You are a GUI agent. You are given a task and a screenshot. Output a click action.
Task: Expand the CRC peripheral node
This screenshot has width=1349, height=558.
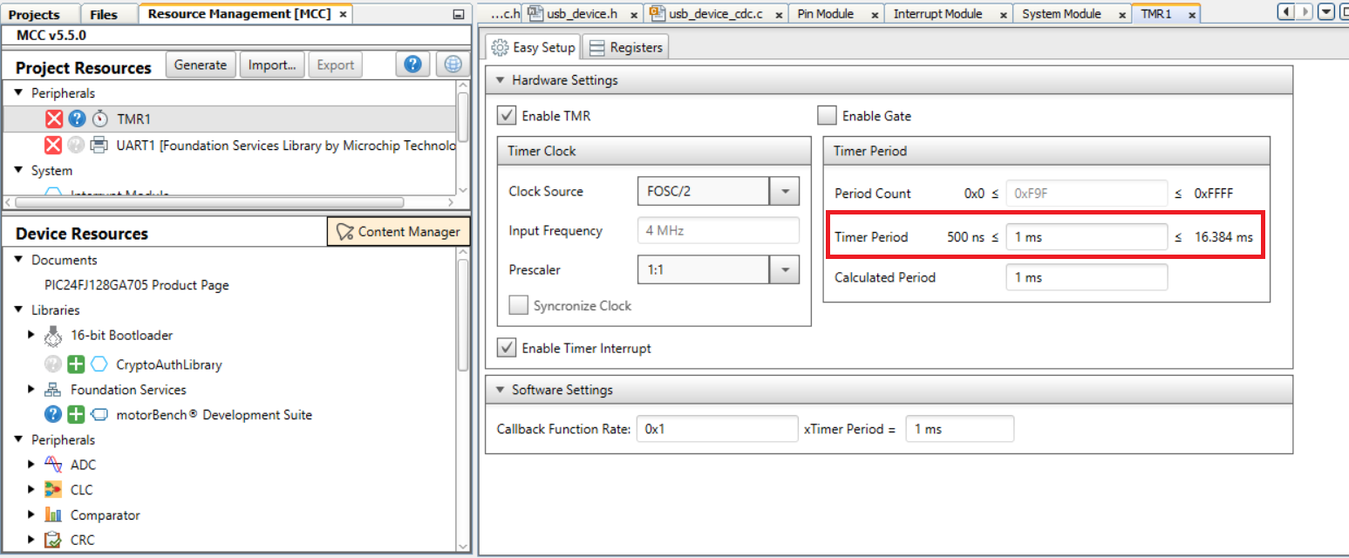(32, 540)
